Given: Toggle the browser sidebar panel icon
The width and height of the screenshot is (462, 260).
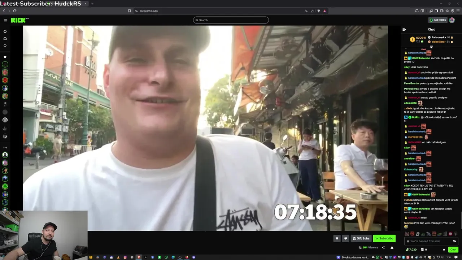Looking at the screenshot, I should pos(436,11).
